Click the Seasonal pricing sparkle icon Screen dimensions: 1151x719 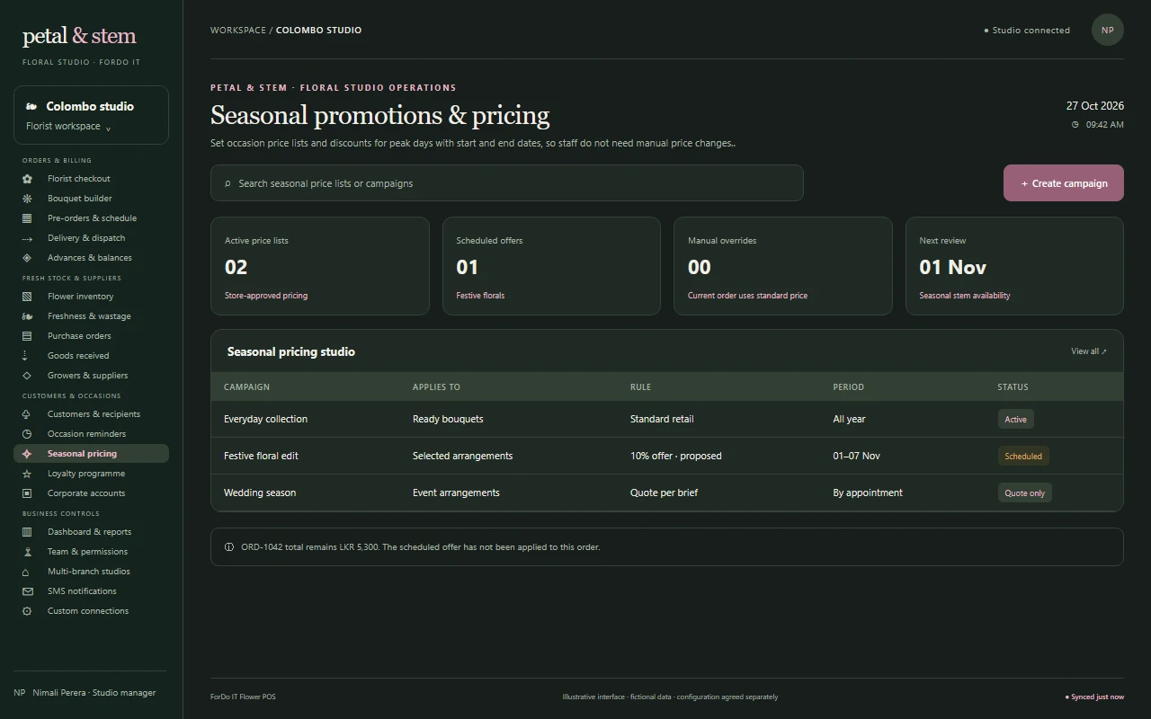(27, 454)
